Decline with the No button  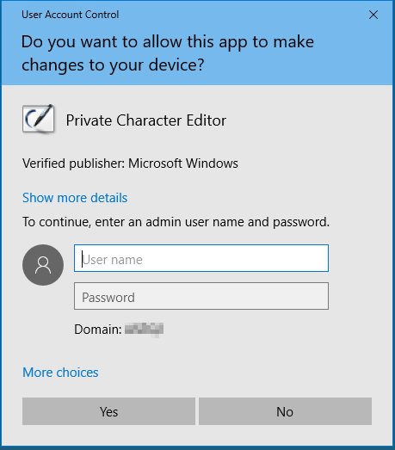click(285, 411)
